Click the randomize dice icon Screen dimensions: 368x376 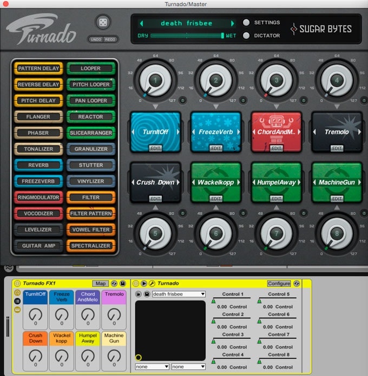103,23
